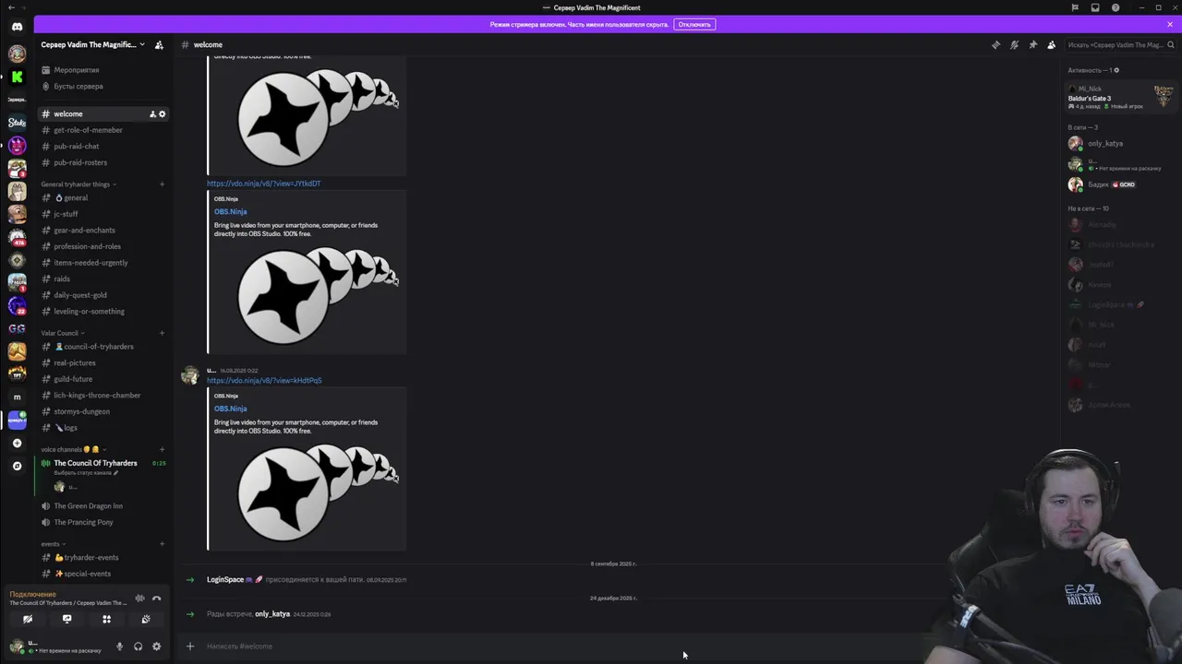Viewport: 1182px width, 664px height.
Task: Open server name dropdown menu
Action: coord(92,44)
